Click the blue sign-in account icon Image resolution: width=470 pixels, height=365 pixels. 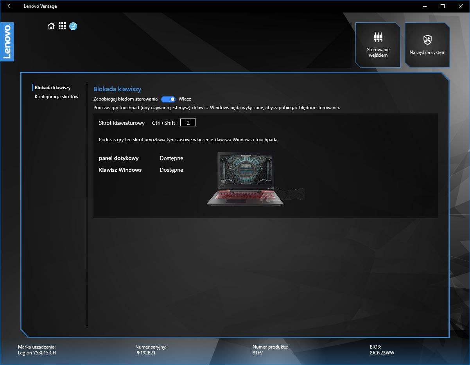(x=73, y=26)
